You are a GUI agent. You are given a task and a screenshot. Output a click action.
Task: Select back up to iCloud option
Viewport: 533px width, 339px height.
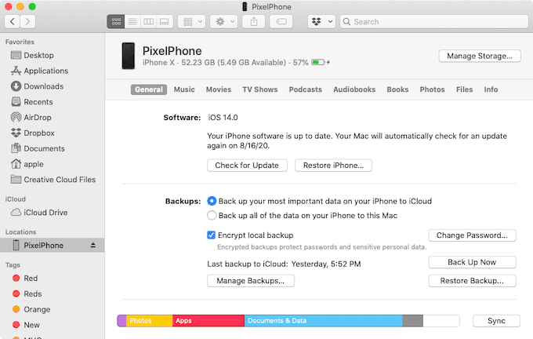(212, 201)
